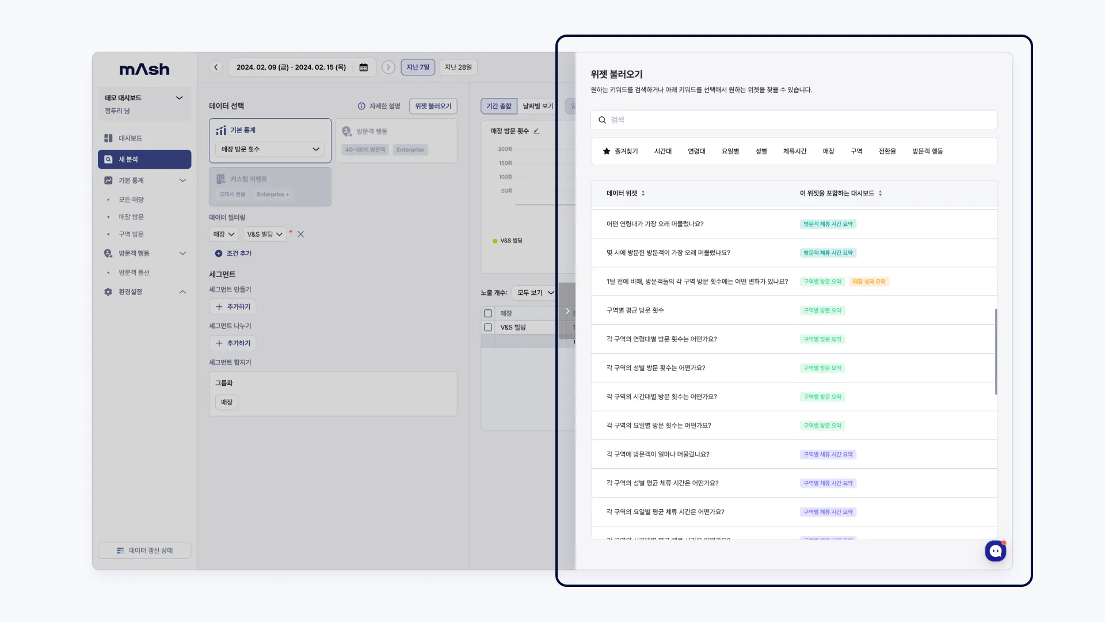Viewport: 1105px width, 622px height.
Task: Select the 전환율 keyword tab
Action: [x=887, y=151]
